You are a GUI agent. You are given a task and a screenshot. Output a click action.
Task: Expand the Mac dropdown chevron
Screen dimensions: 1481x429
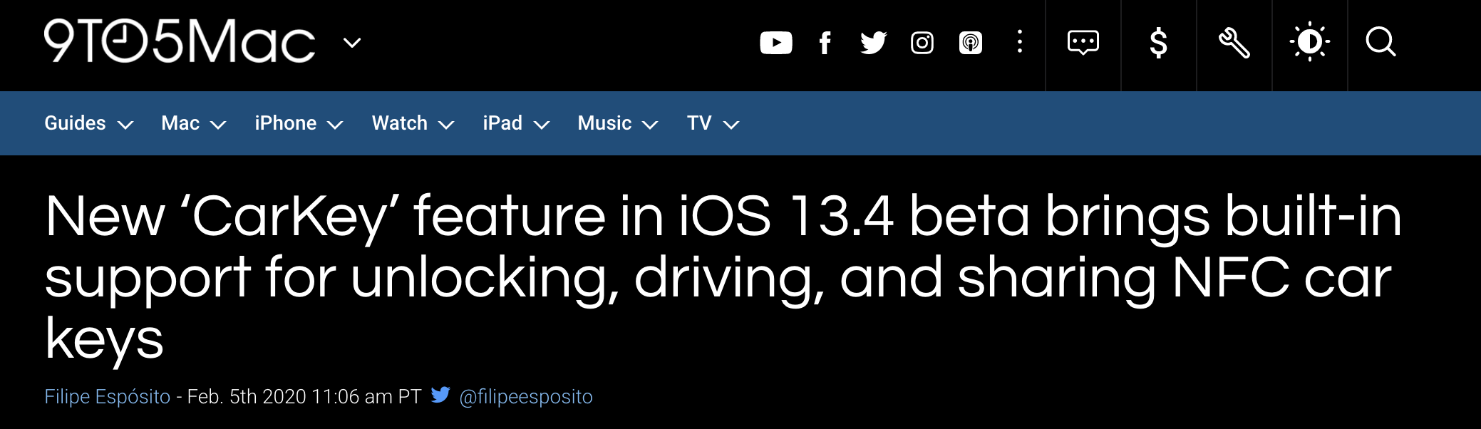coord(218,125)
